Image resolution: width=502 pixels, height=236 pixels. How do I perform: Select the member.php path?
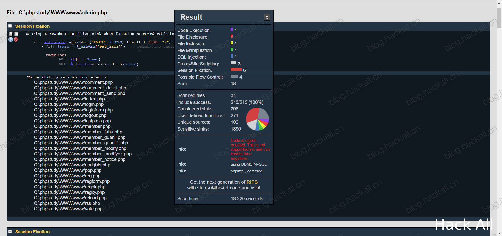pos(72,126)
